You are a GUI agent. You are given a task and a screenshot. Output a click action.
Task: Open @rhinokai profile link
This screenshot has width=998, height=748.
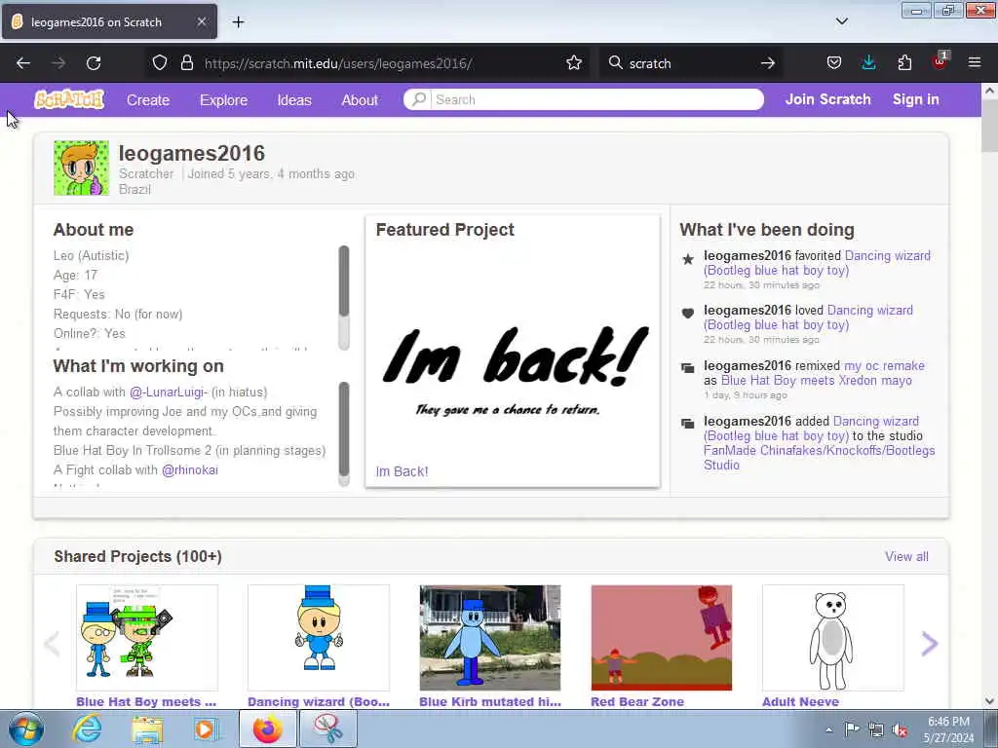coord(190,470)
